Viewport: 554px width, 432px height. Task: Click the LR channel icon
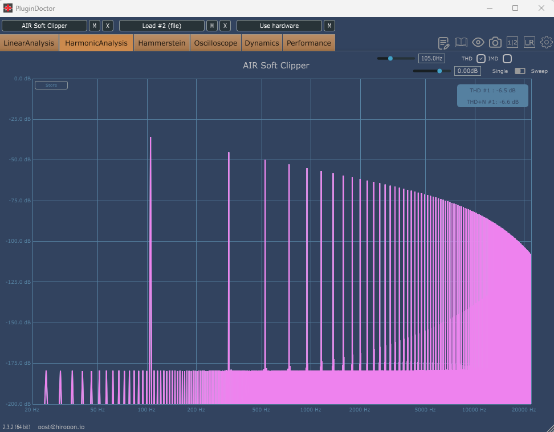point(529,43)
